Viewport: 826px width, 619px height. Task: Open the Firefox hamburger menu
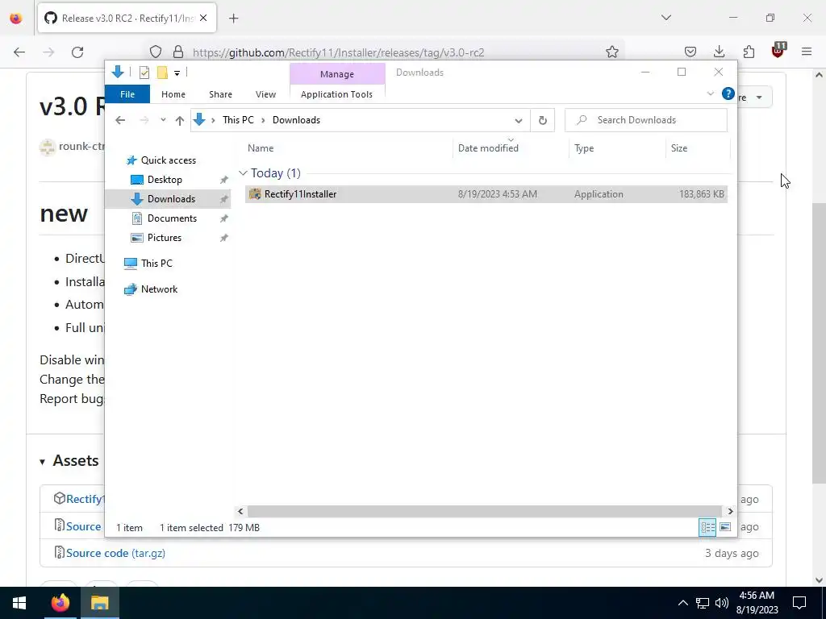pos(807,52)
